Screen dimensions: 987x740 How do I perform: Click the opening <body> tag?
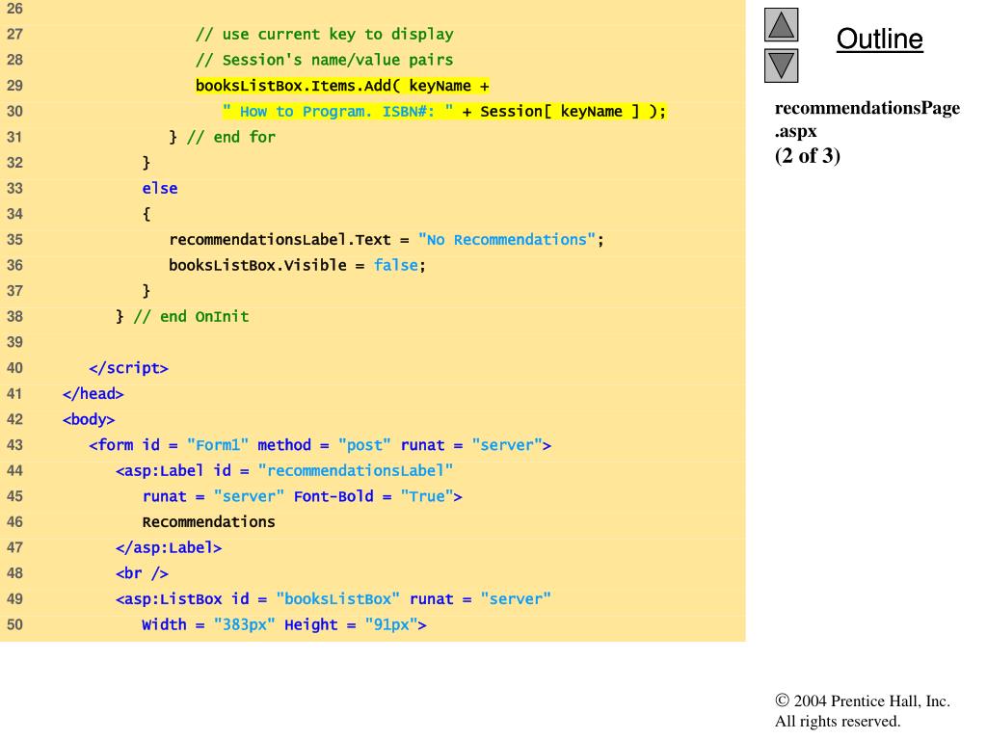coord(89,420)
